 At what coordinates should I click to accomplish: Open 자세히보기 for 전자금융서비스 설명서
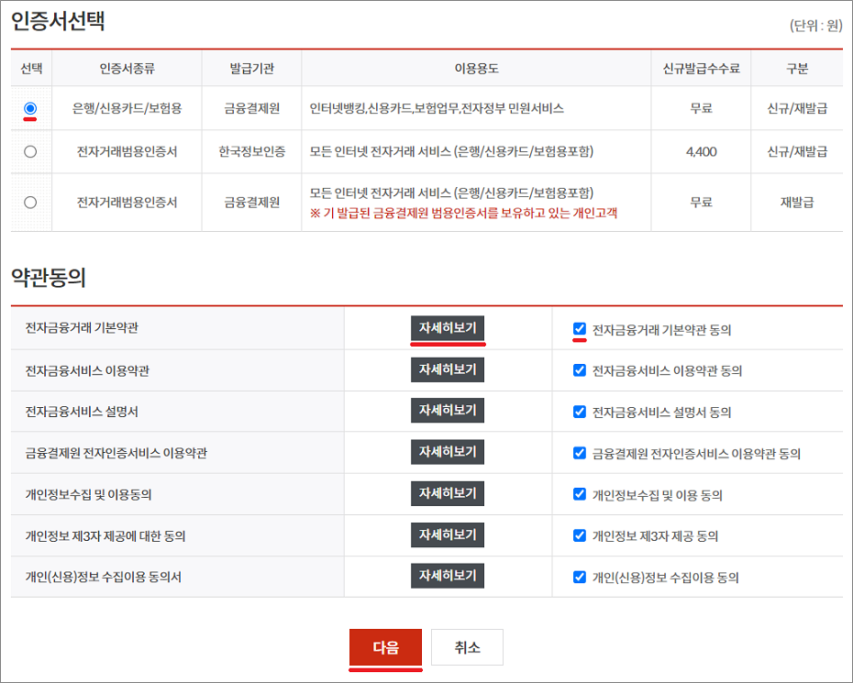tap(448, 411)
